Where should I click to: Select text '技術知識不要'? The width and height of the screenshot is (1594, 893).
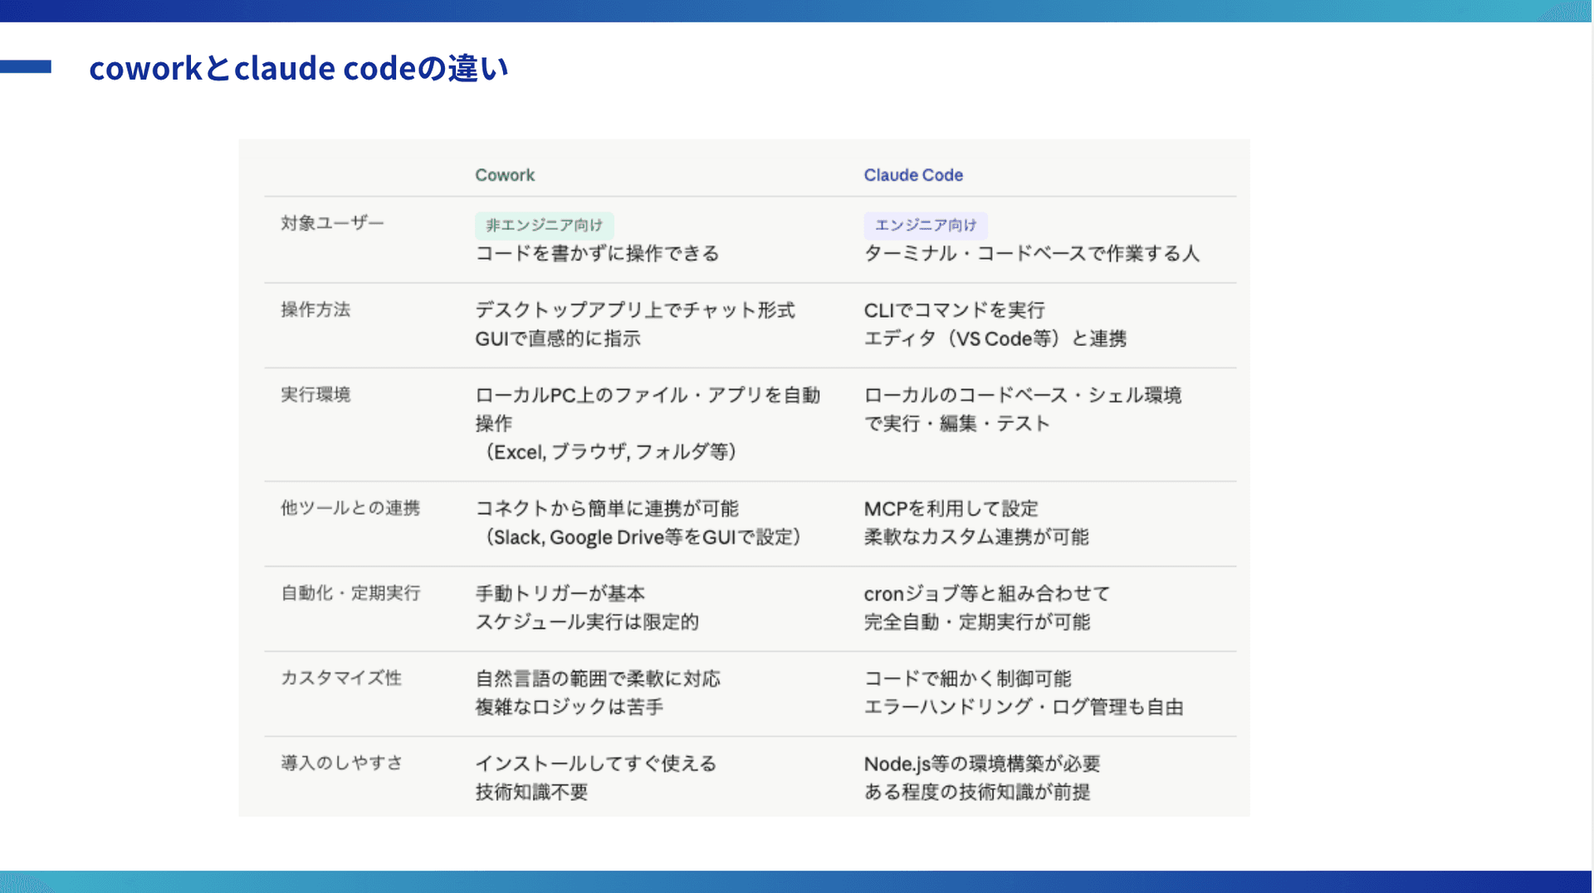point(531,792)
